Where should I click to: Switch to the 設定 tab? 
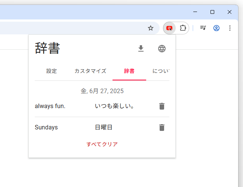pyautogui.click(x=52, y=71)
